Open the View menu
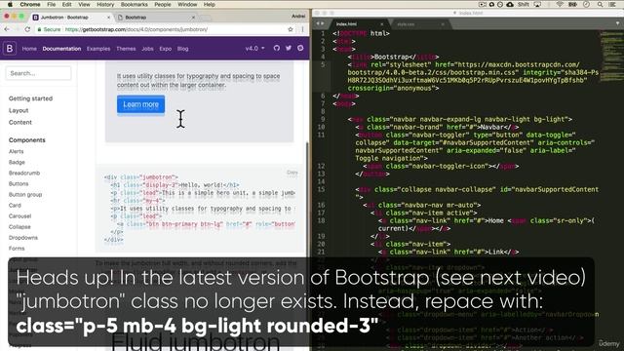The image size is (624, 351). pyautogui.click(x=84, y=4)
